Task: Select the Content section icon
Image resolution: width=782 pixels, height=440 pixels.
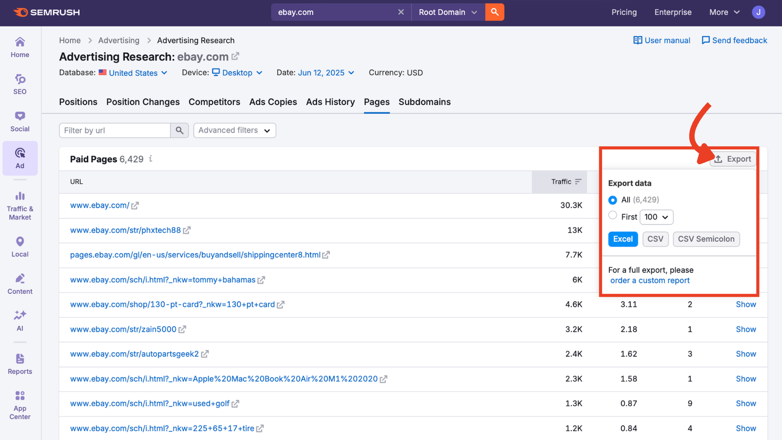Action: pos(20,284)
